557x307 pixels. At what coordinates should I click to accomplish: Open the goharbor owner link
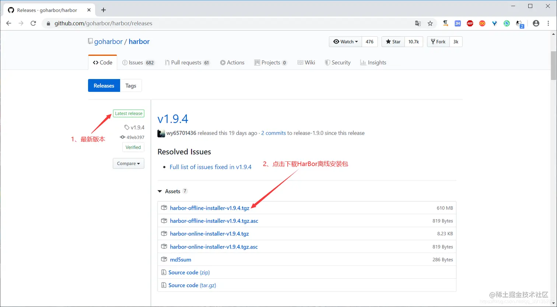pos(108,42)
